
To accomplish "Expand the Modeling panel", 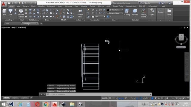I will pyautogui.click(x=9, y=20).
